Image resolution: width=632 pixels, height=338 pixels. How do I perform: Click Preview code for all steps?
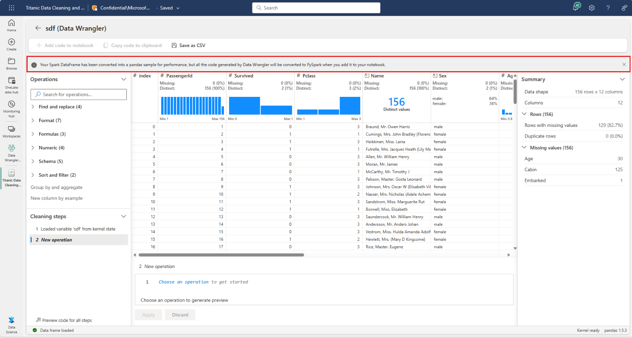tap(64, 320)
